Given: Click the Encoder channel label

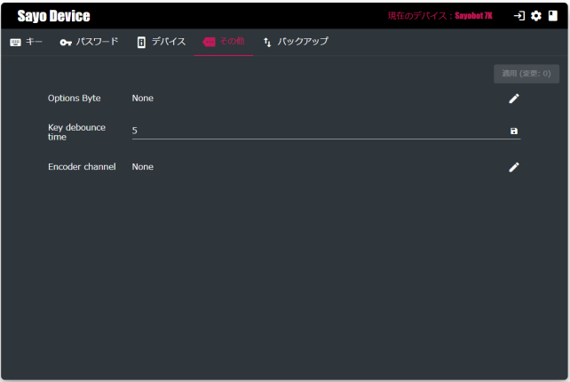Looking at the screenshot, I should click(82, 167).
